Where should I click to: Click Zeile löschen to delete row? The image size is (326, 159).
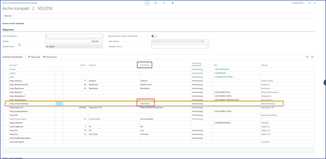click(x=50, y=57)
